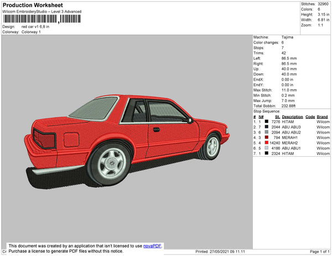Click the Stop Sequence heading
332x256 pixels.
tap(267, 111)
